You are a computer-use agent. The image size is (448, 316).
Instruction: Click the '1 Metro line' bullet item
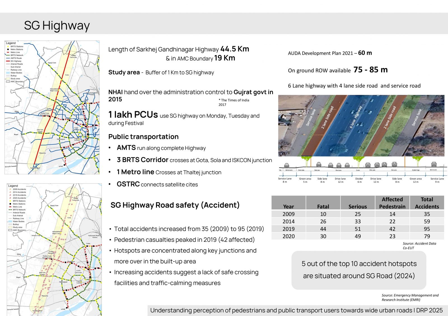pos(169,172)
